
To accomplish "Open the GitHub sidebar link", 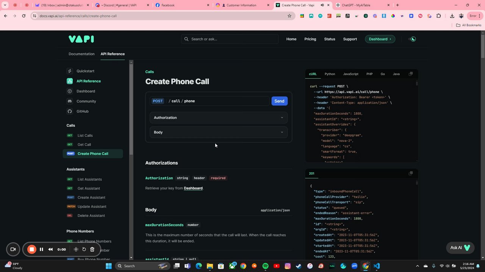I will click(82, 111).
